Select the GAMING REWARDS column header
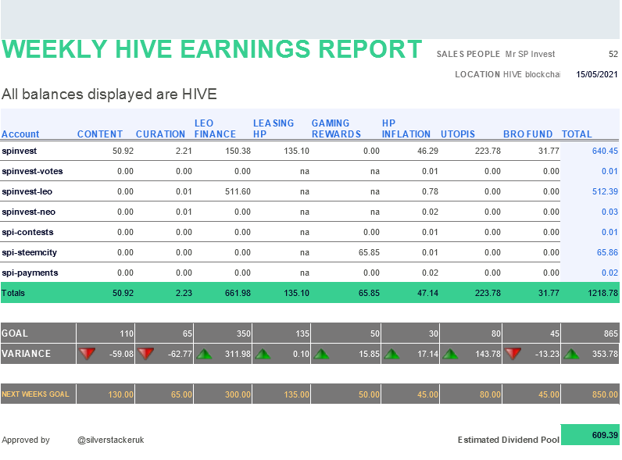This screenshot has width=622, height=460. tap(336, 129)
